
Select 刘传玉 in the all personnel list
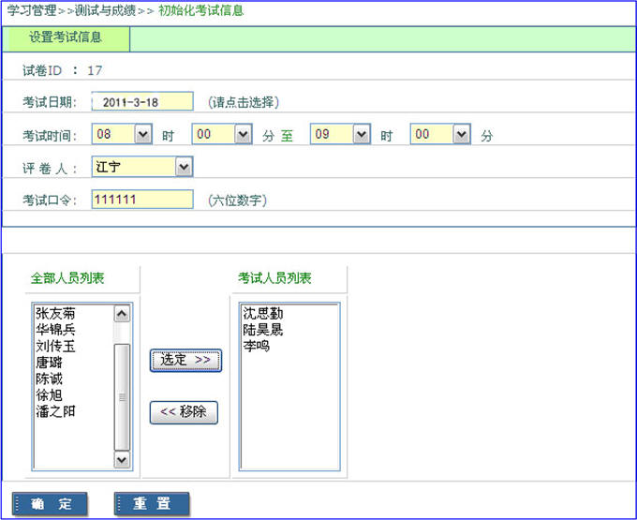click(55, 346)
